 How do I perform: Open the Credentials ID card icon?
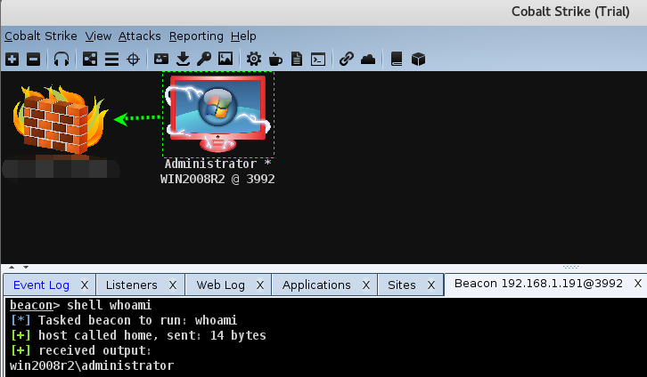click(x=161, y=59)
